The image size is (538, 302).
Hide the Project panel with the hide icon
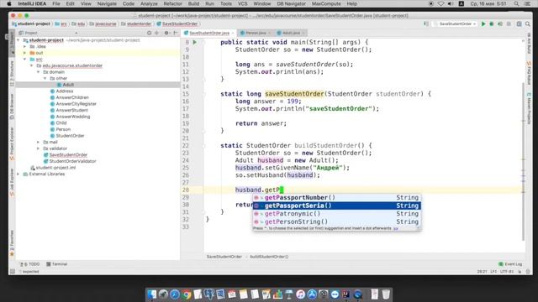pos(176,33)
